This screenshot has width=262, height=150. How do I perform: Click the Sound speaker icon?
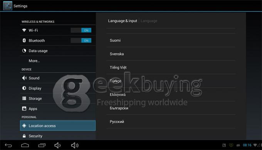pyautogui.click(x=24, y=78)
